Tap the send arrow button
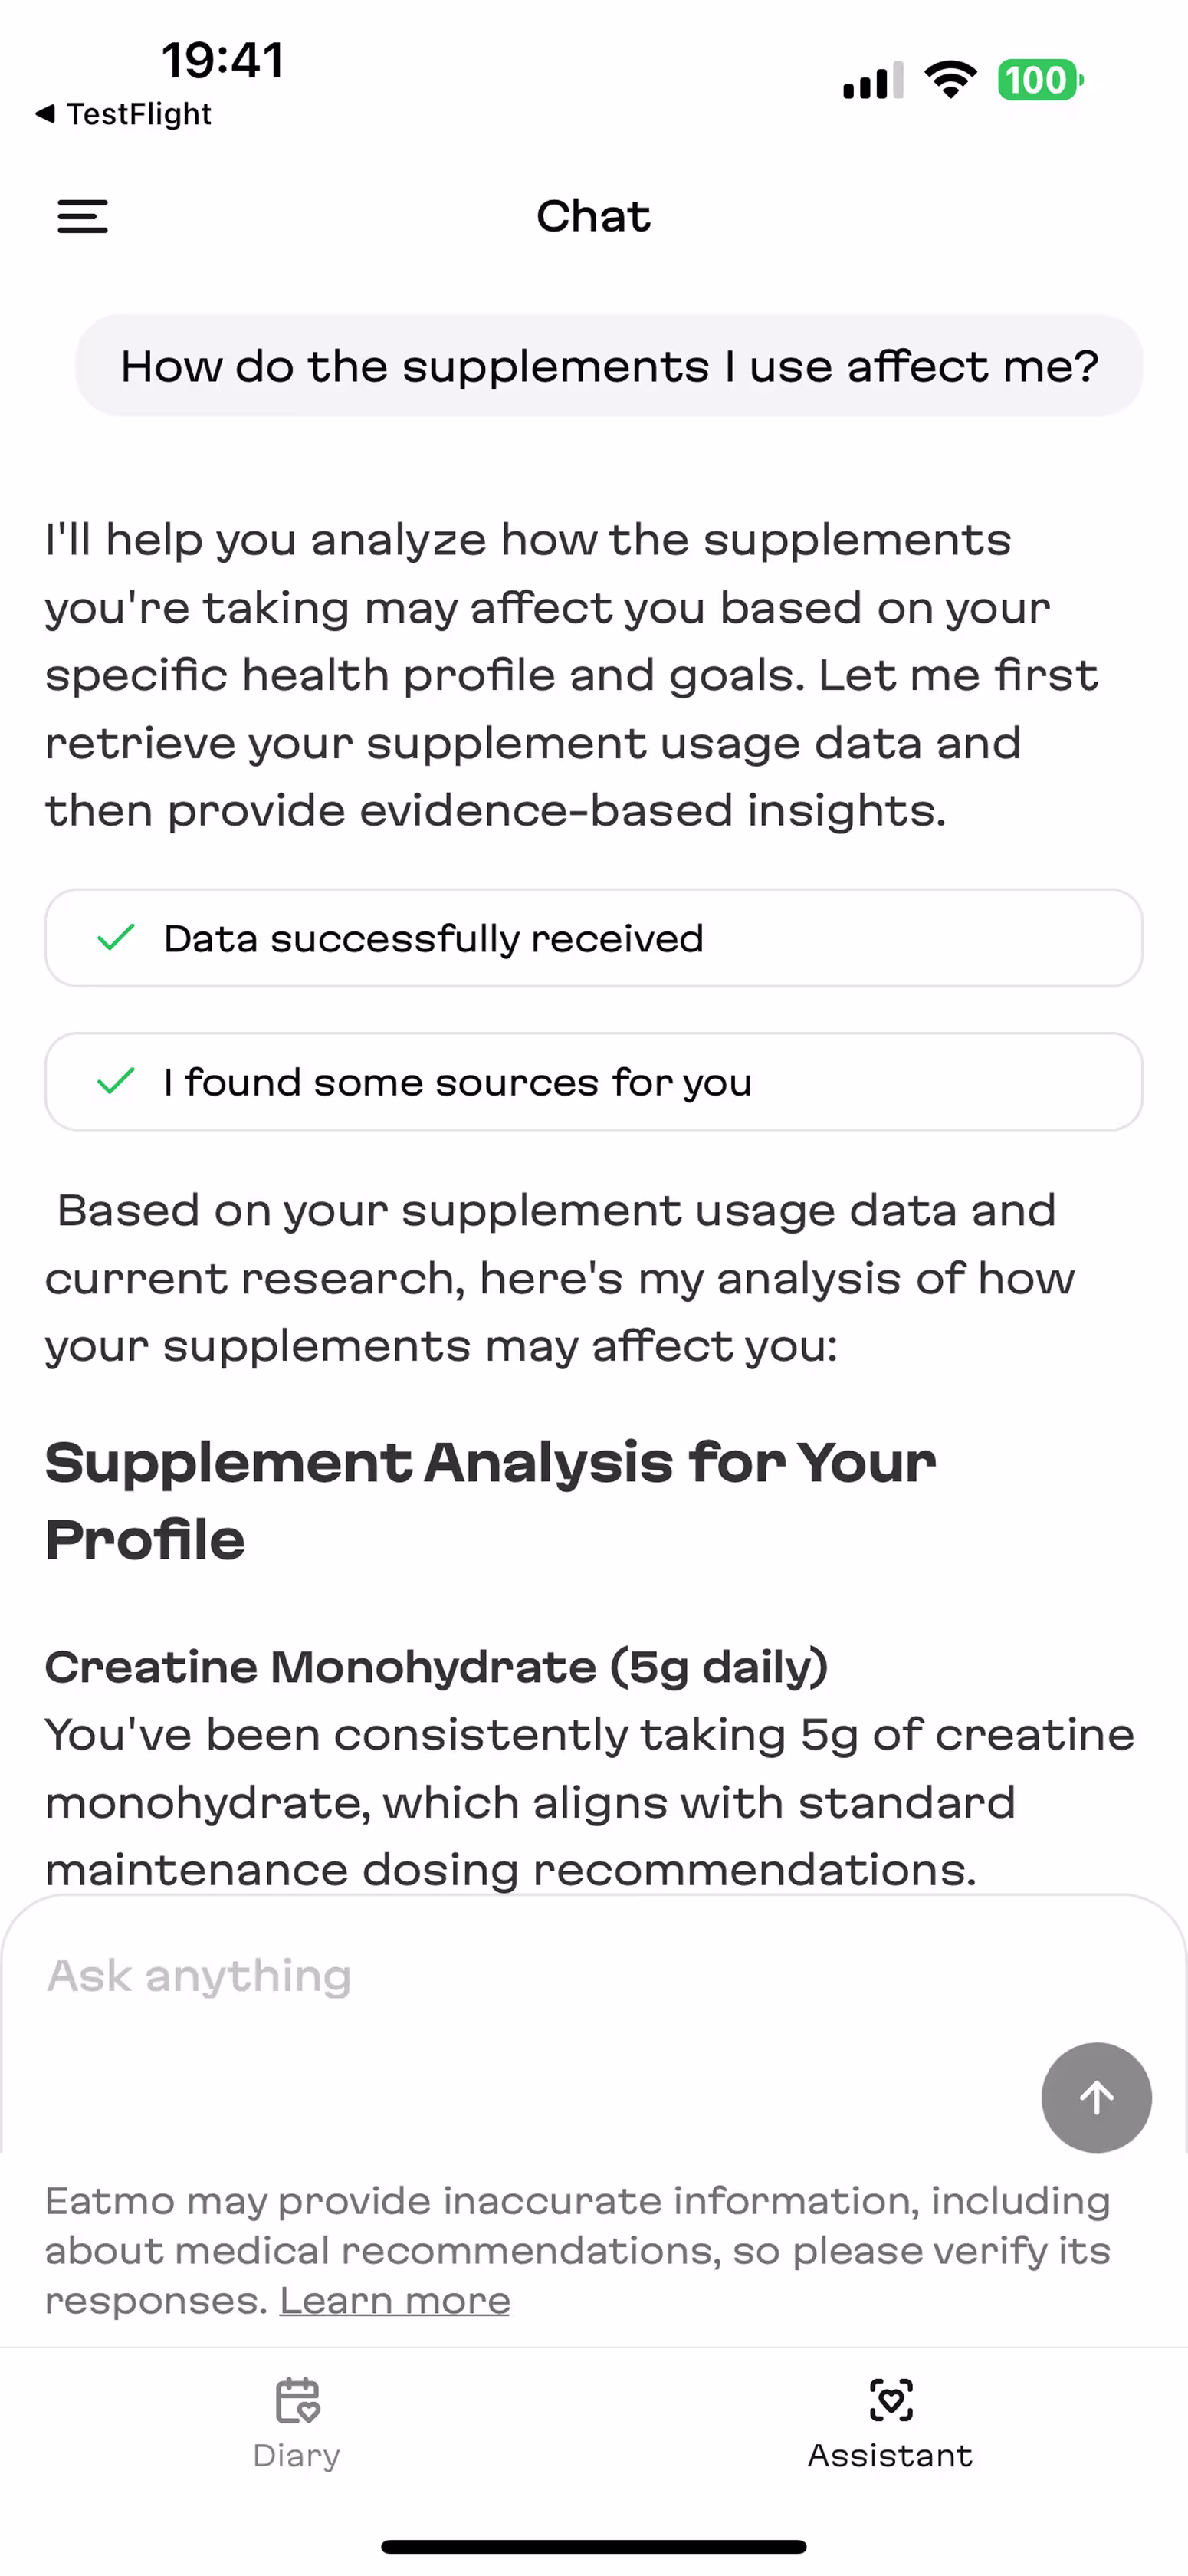 point(1096,2098)
